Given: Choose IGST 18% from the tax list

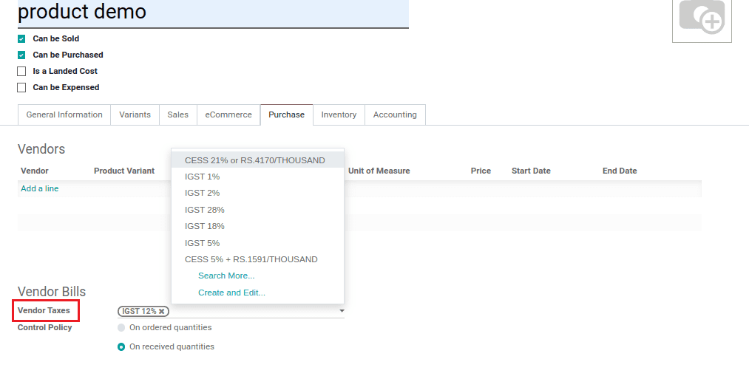Looking at the screenshot, I should pos(257,226).
